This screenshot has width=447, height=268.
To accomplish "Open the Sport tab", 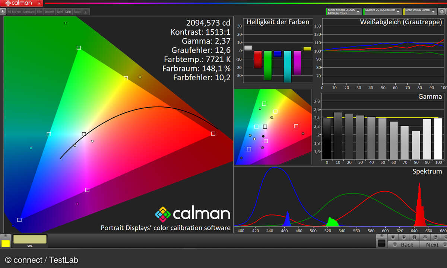I will point(77,12).
